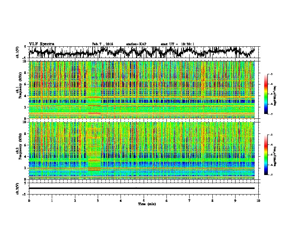Click the "-7" tick on lower colorbar
This screenshot has width=291, height=225.
(x=271, y=175)
